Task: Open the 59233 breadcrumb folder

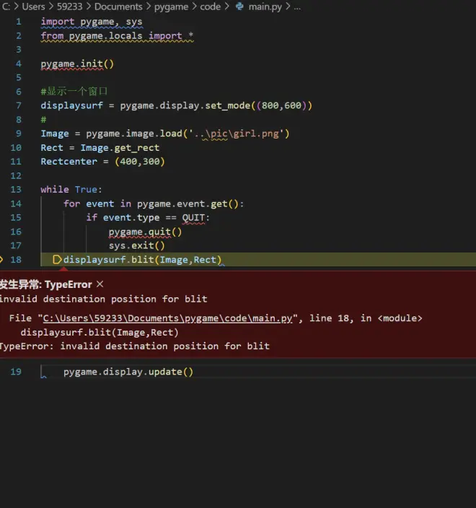Action: [69, 6]
